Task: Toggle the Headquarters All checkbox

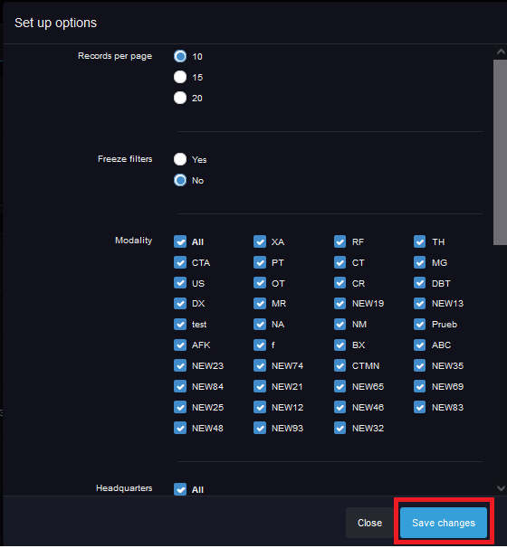Action: (180, 489)
